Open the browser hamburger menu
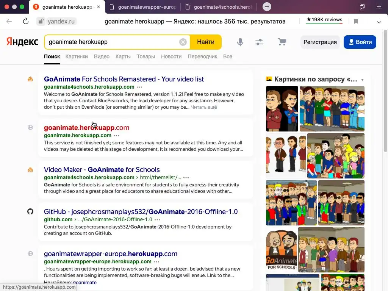Viewport: 388px width, 291px height. pos(379,7)
